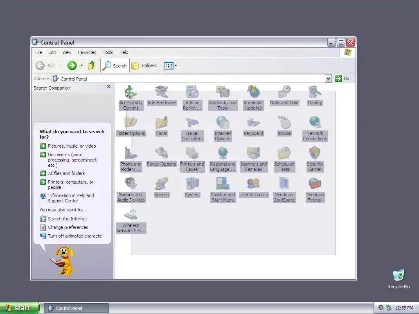
Task: Open the Start menu
Action: [20, 308]
